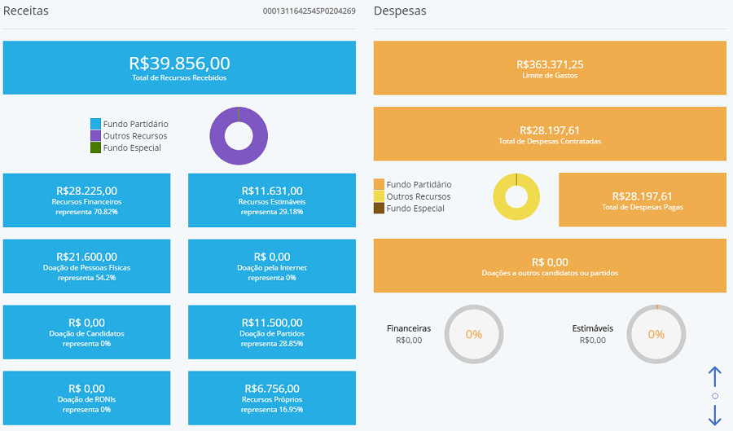The height and width of the screenshot is (431, 733).
Task: Click the scroll down arrow icon
Action: [x=714, y=415]
